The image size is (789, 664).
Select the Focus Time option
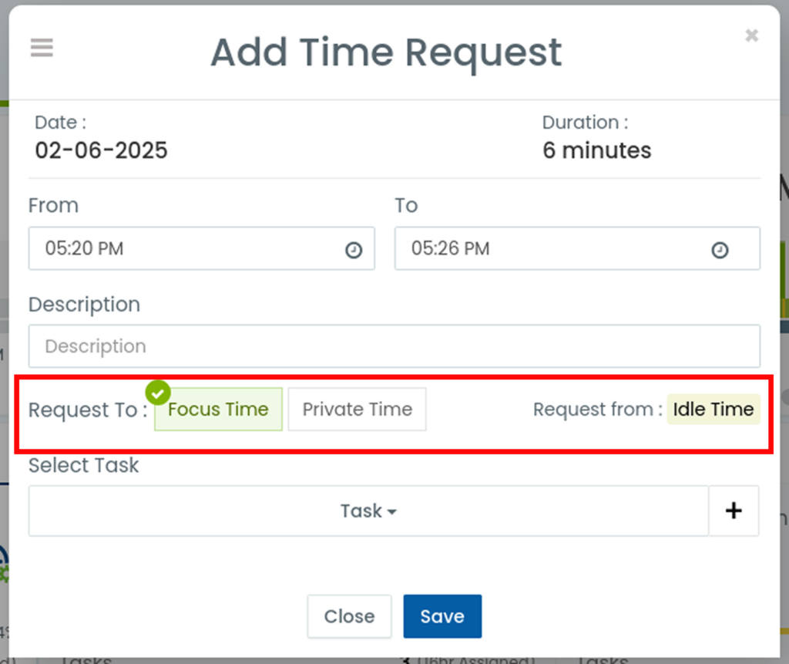(218, 409)
